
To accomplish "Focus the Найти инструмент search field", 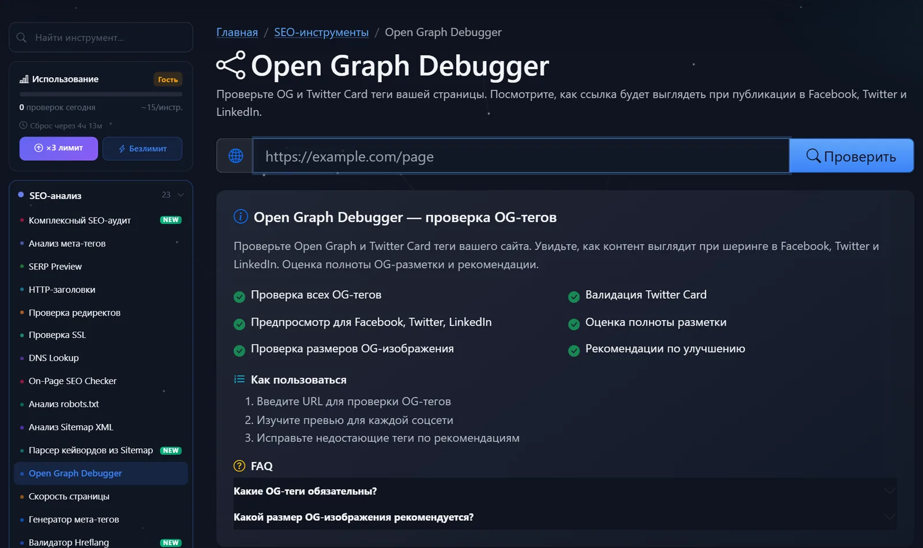I will coord(101,37).
